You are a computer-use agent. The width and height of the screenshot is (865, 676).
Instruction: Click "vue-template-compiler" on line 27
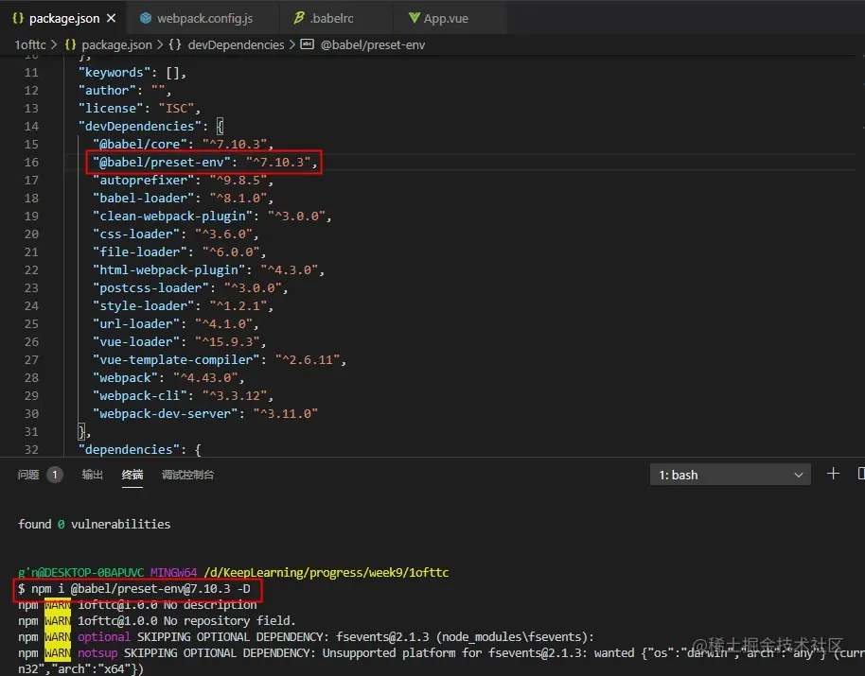176,360
